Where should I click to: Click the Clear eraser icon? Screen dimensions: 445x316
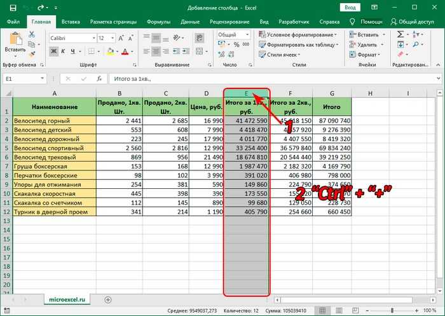(x=400, y=54)
